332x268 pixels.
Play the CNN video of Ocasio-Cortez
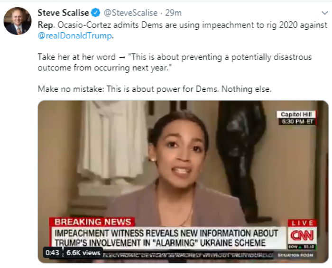click(183, 182)
